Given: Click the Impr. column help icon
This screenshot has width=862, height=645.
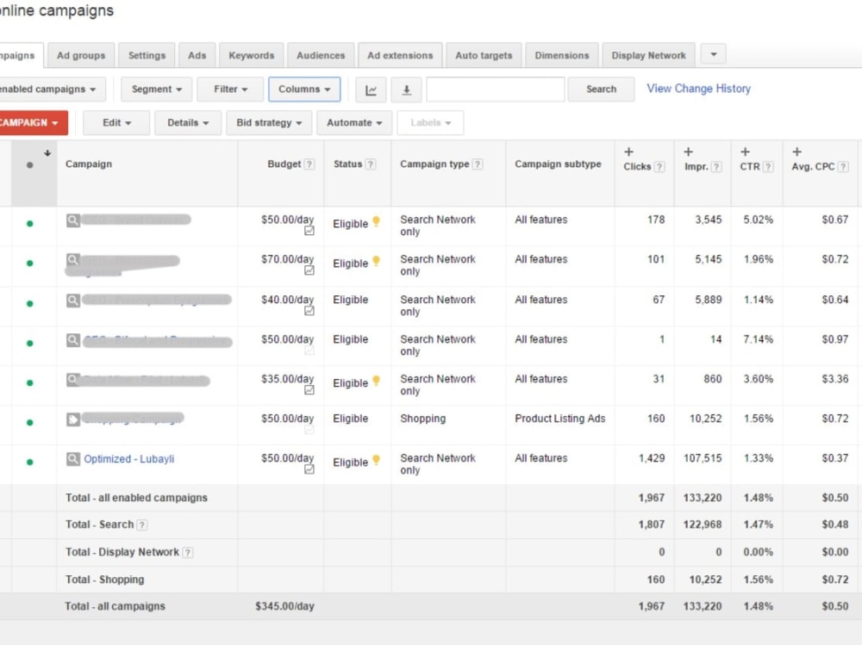Looking at the screenshot, I should [716, 167].
